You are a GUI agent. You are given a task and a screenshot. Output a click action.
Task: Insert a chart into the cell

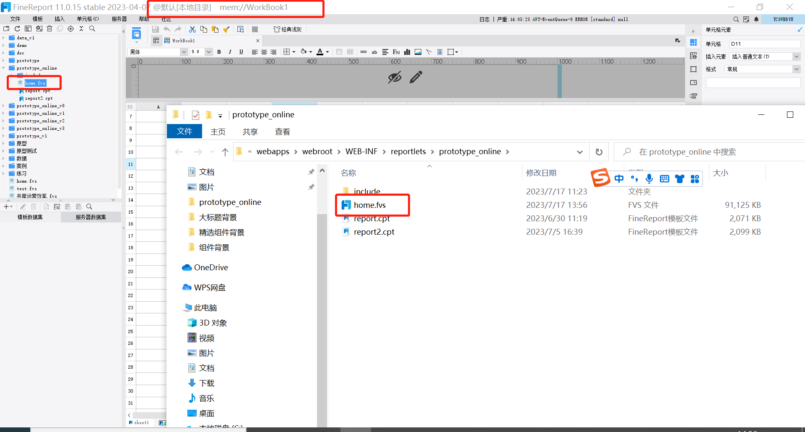click(407, 52)
